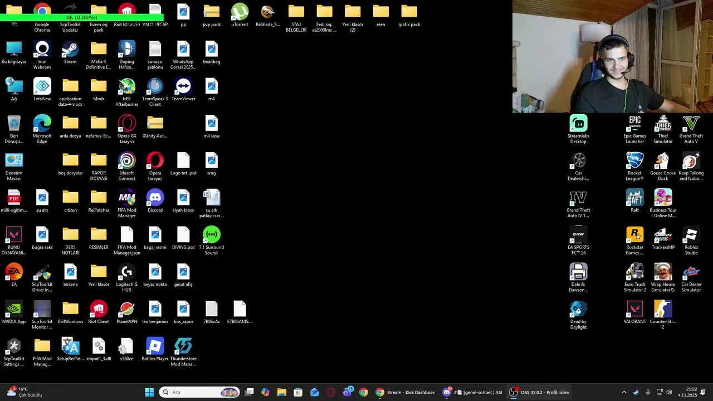Open Bu bilgisayar icon
Image resolution: width=713 pixels, height=401 pixels.
point(14,53)
